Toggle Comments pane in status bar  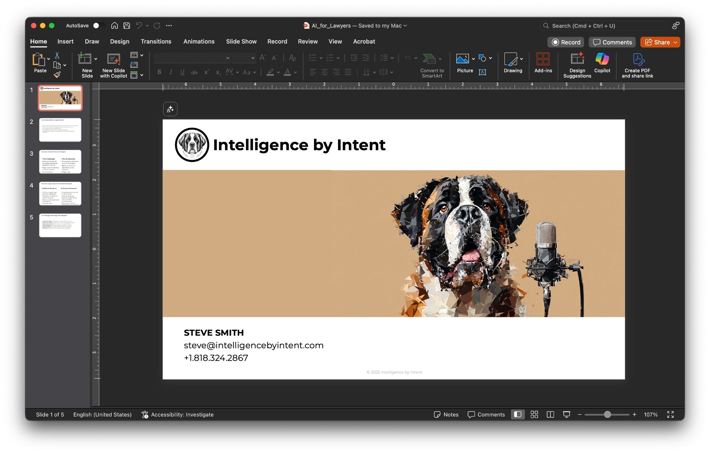click(x=486, y=415)
